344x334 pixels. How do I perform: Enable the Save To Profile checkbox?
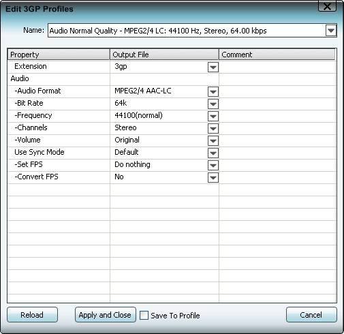click(x=144, y=316)
